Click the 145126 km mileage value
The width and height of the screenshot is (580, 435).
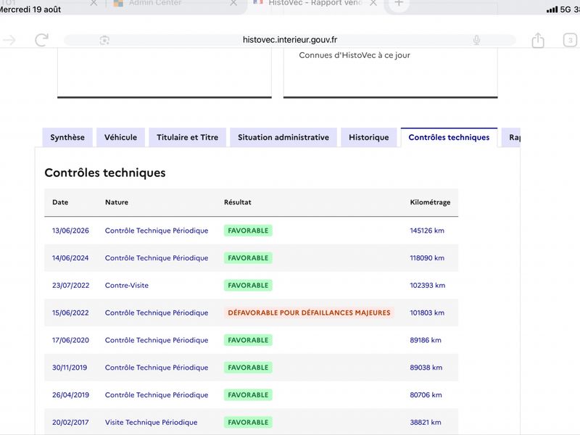point(427,231)
